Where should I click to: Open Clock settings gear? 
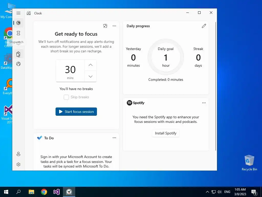18,164
